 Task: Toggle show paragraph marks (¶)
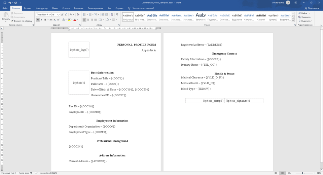(x=117, y=14)
